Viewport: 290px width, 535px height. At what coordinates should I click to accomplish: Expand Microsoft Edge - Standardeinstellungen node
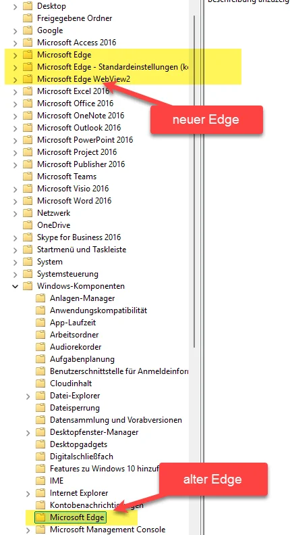(15, 67)
